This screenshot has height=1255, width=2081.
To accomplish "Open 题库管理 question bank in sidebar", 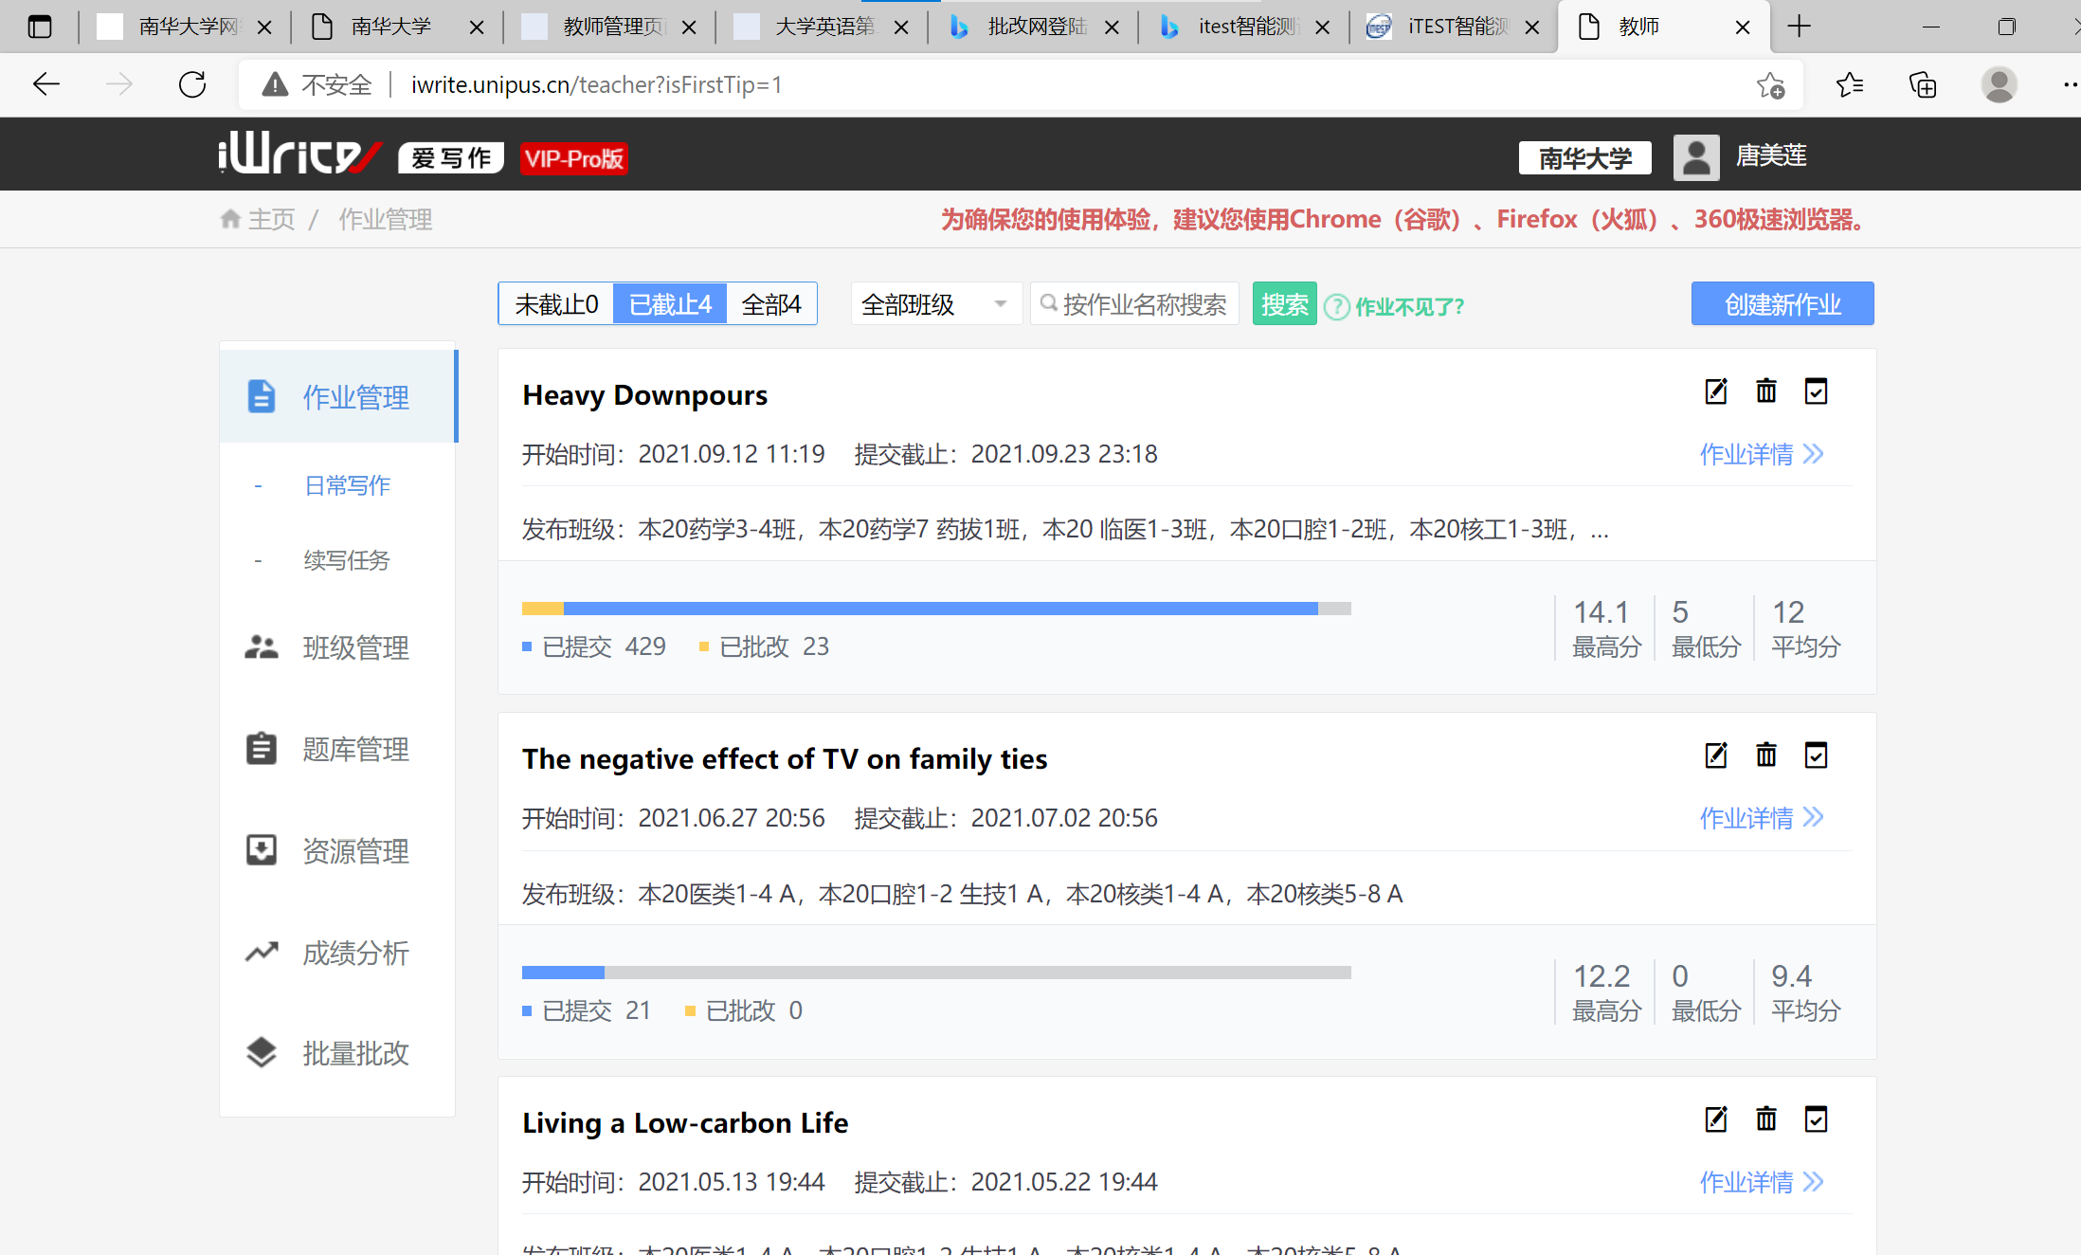I will [x=354, y=750].
